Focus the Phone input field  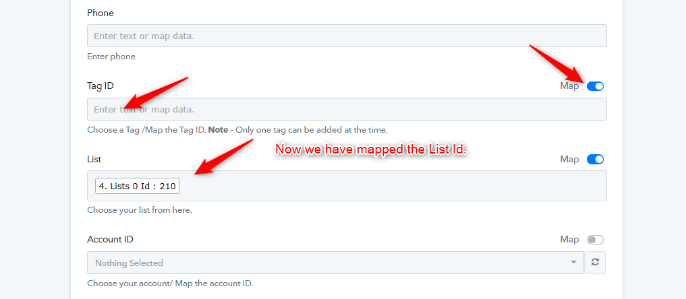point(347,36)
